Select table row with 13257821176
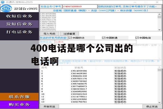 (99, 79)
